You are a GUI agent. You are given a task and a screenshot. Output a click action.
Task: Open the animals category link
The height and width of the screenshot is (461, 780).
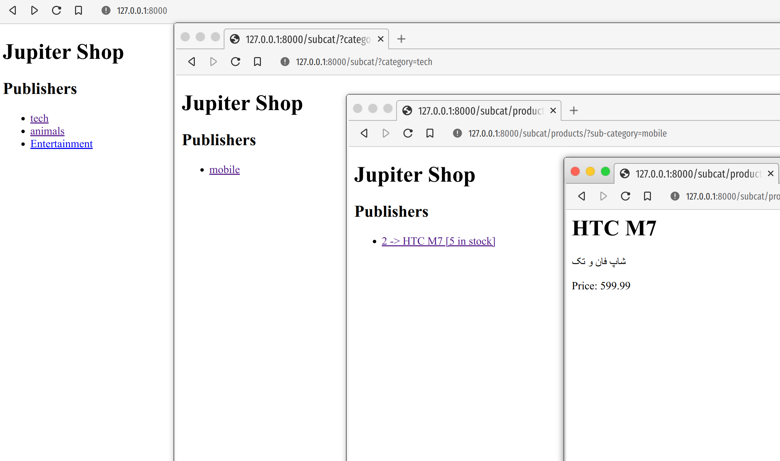(47, 131)
